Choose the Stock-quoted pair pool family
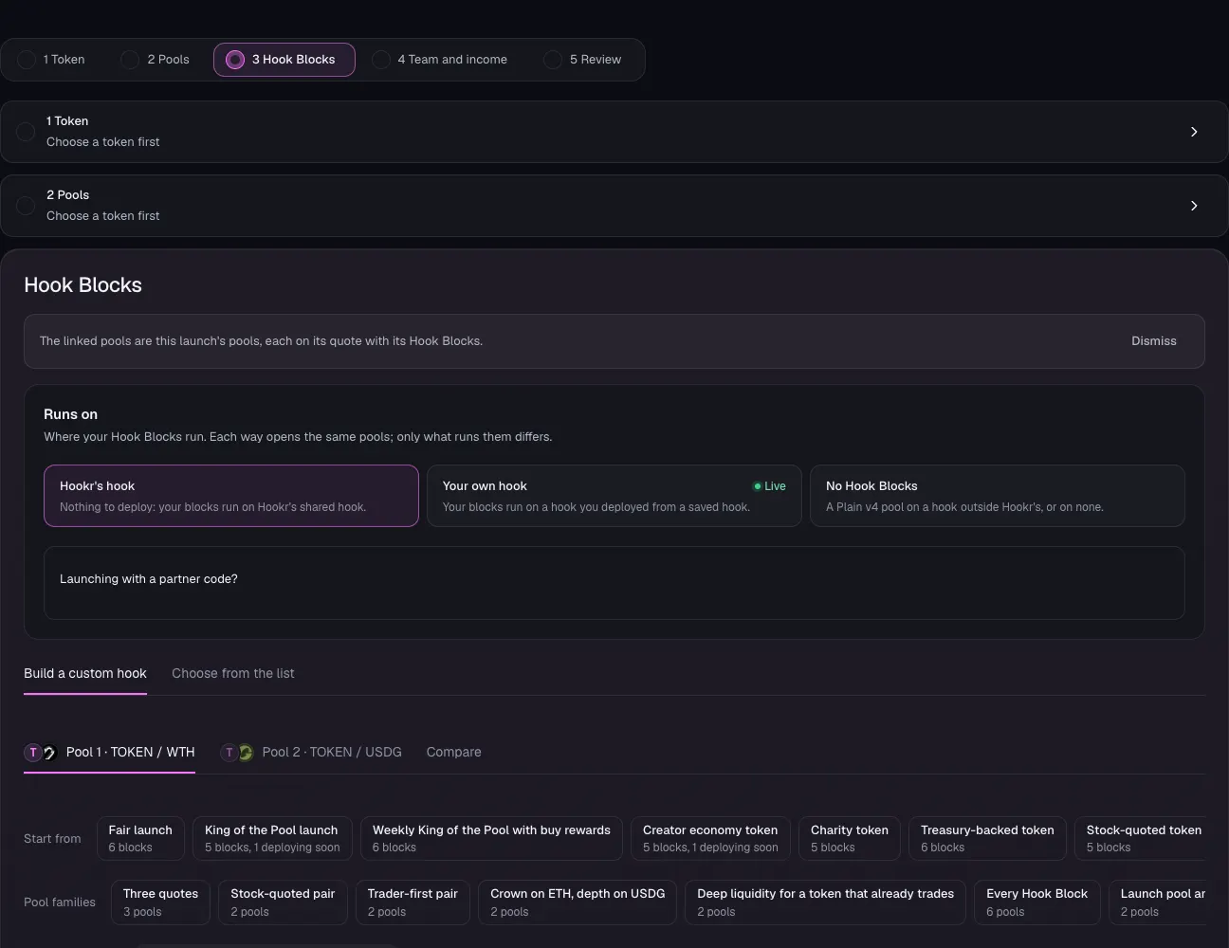Screen dimensions: 1229x948 pyautogui.click(x=283, y=902)
